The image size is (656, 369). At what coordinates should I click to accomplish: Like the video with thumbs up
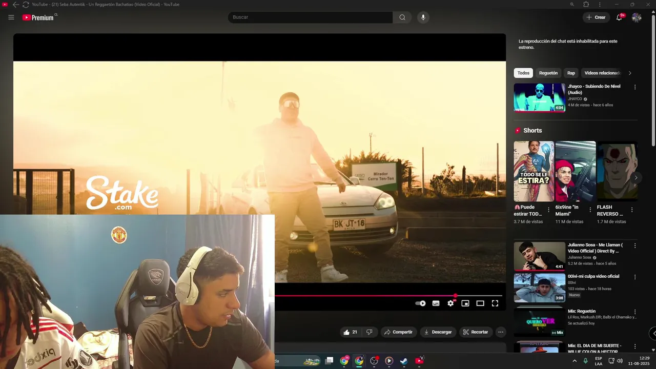(x=351, y=332)
